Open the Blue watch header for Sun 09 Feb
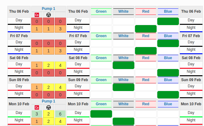The image size is (204, 126). point(168,80)
